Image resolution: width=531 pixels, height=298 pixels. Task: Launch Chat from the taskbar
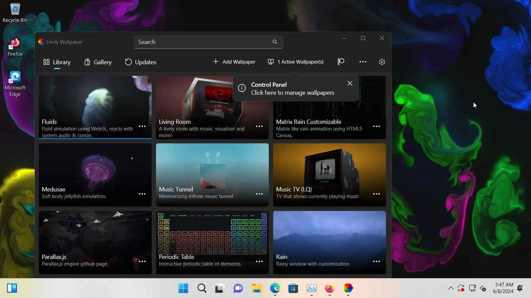click(238, 288)
